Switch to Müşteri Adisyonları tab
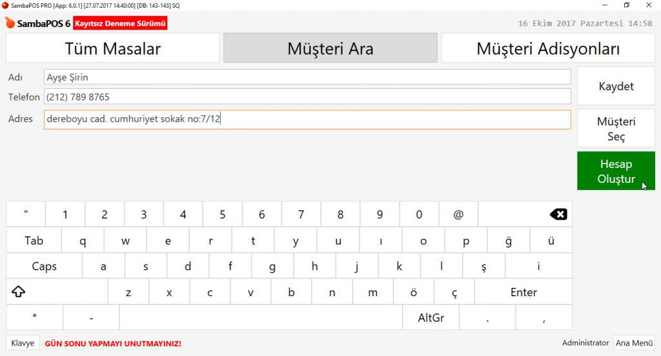Screen dimensions: 661x356 tap(548, 49)
